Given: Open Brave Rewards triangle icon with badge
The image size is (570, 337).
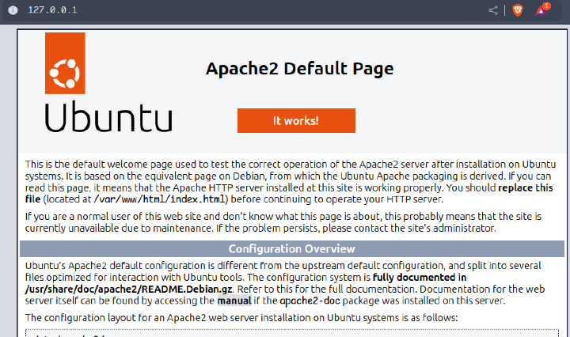Looking at the screenshot, I should coord(542,9).
